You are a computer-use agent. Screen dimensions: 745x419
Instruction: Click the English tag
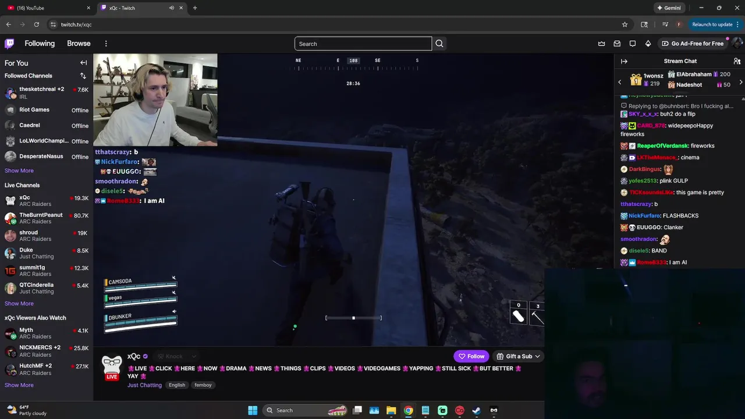pyautogui.click(x=177, y=385)
